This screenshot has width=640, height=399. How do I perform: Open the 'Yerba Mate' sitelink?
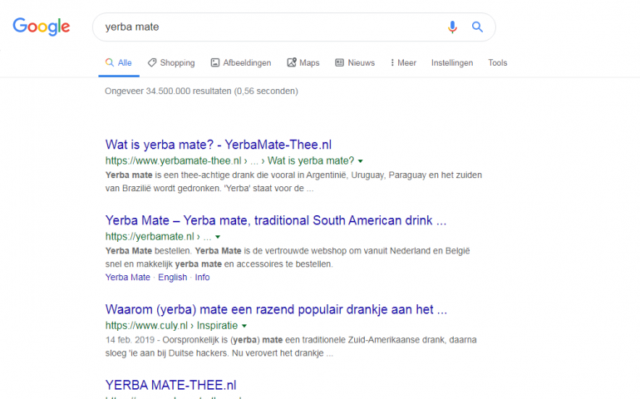click(x=128, y=278)
